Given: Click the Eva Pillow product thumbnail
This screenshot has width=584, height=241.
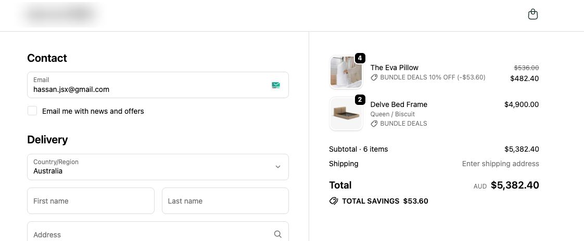Looking at the screenshot, I should pos(346,72).
